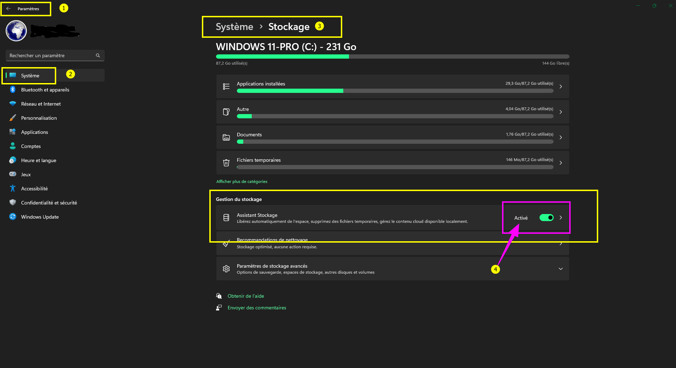Click the search magnifier icon
Screen dimensions: 676x368
click(x=98, y=55)
